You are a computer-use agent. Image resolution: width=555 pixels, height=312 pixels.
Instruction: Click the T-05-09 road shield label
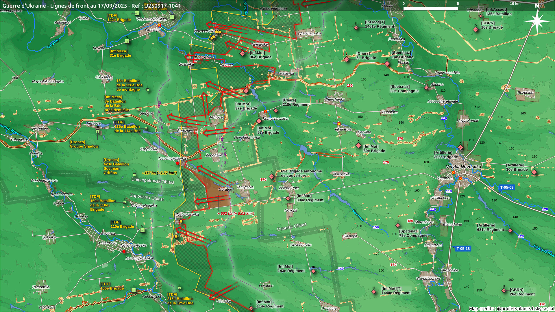click(507, 187)
